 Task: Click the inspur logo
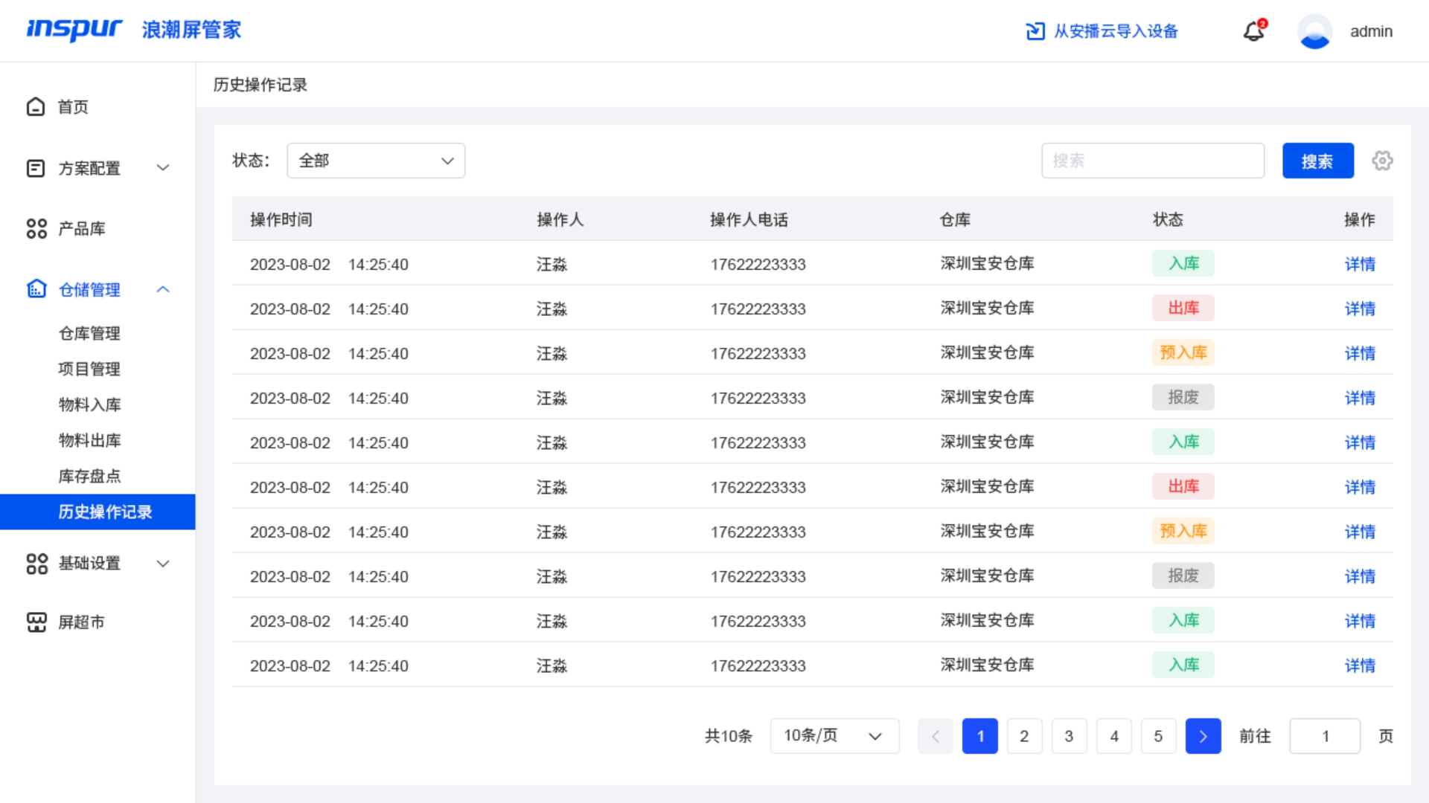click(x=74, y=30)
